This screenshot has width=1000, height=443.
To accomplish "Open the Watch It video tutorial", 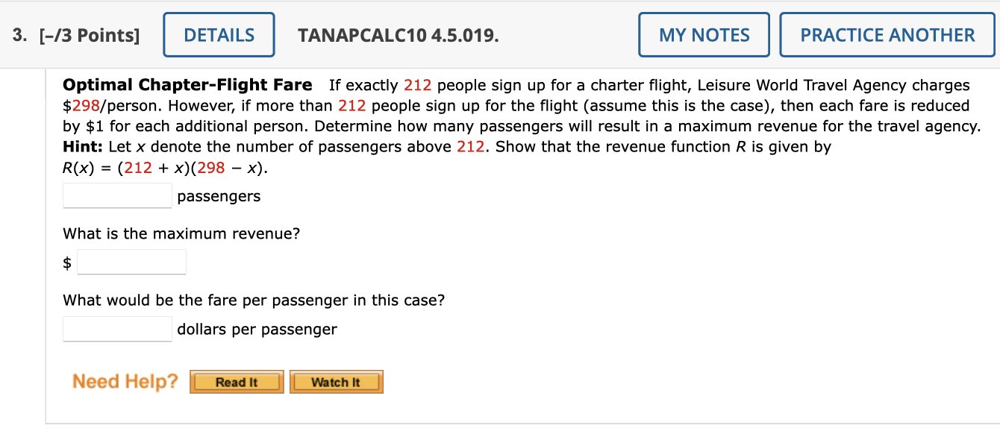I will tap(336, 381).
